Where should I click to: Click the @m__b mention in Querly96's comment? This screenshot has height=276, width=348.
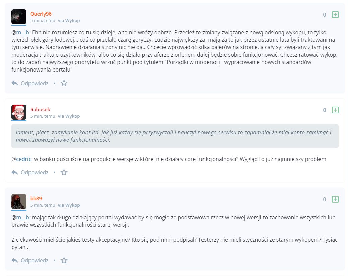coord(20,32)
